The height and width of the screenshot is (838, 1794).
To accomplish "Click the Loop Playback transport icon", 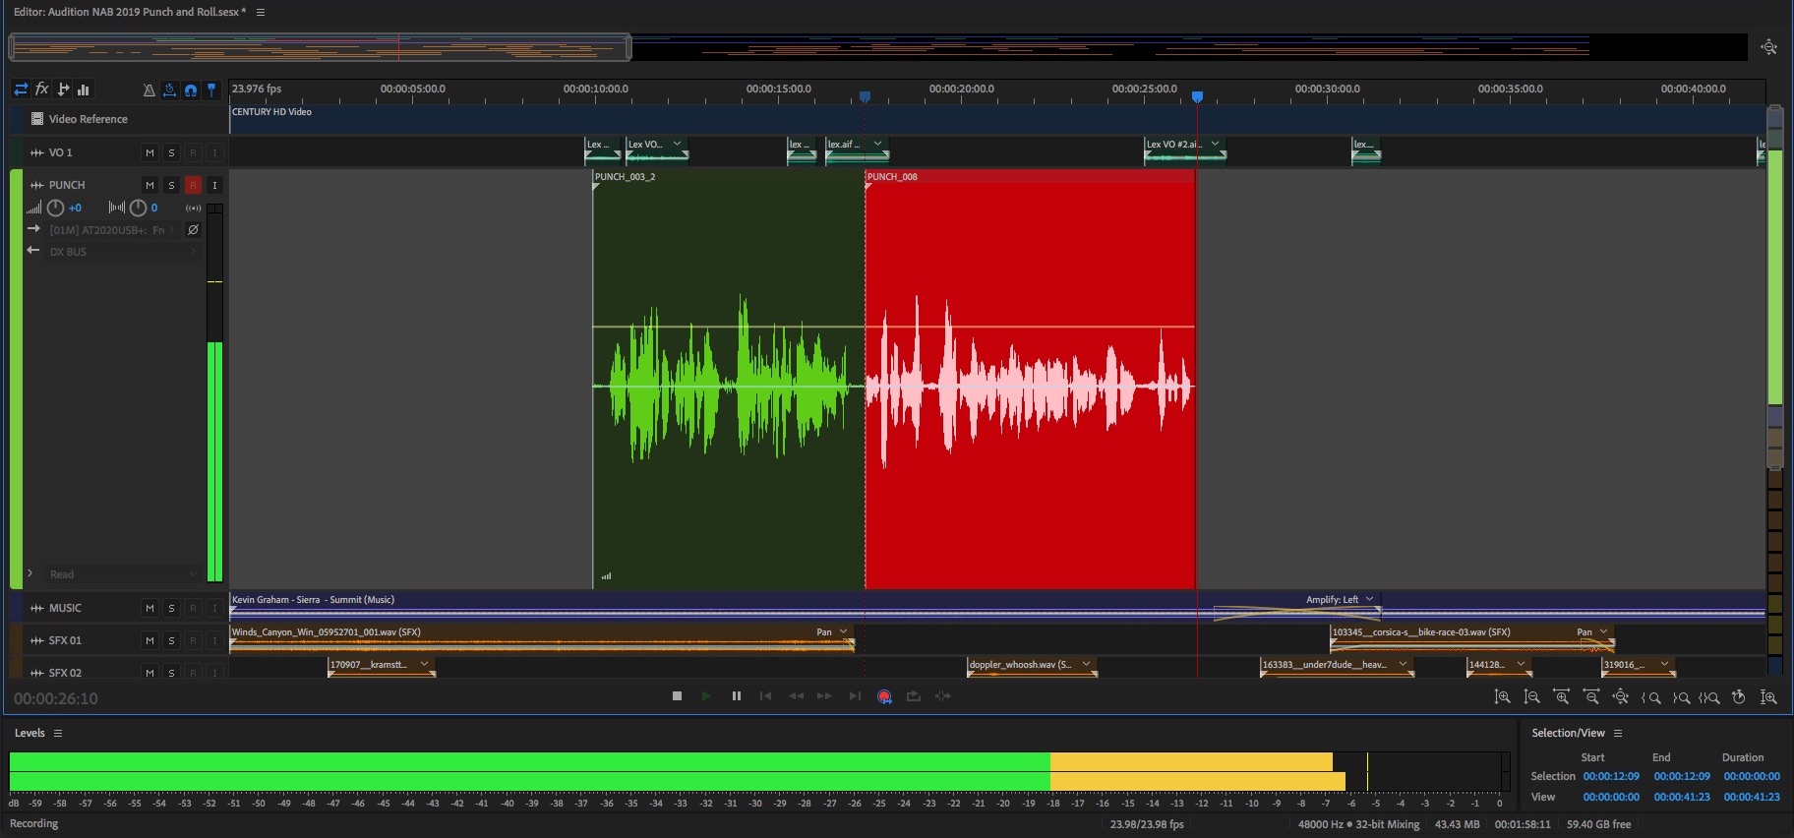I will [914, 696].
